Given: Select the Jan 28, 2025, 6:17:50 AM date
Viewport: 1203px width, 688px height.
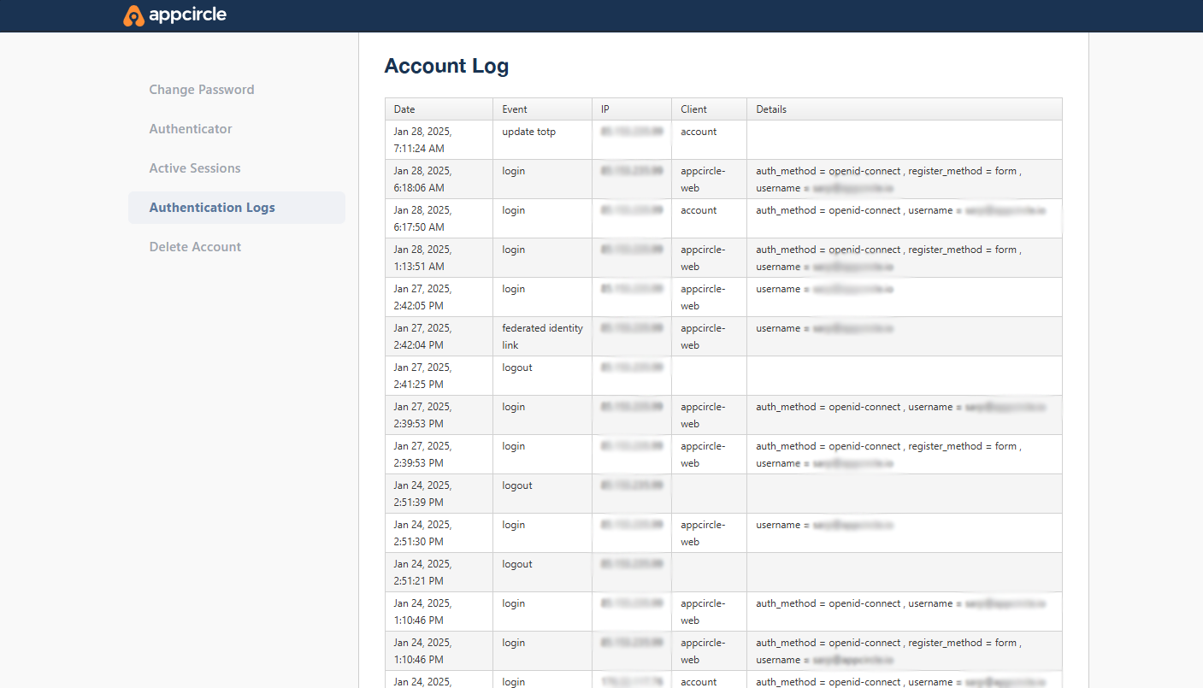Looking at the screenshot, I should [423, 219].
